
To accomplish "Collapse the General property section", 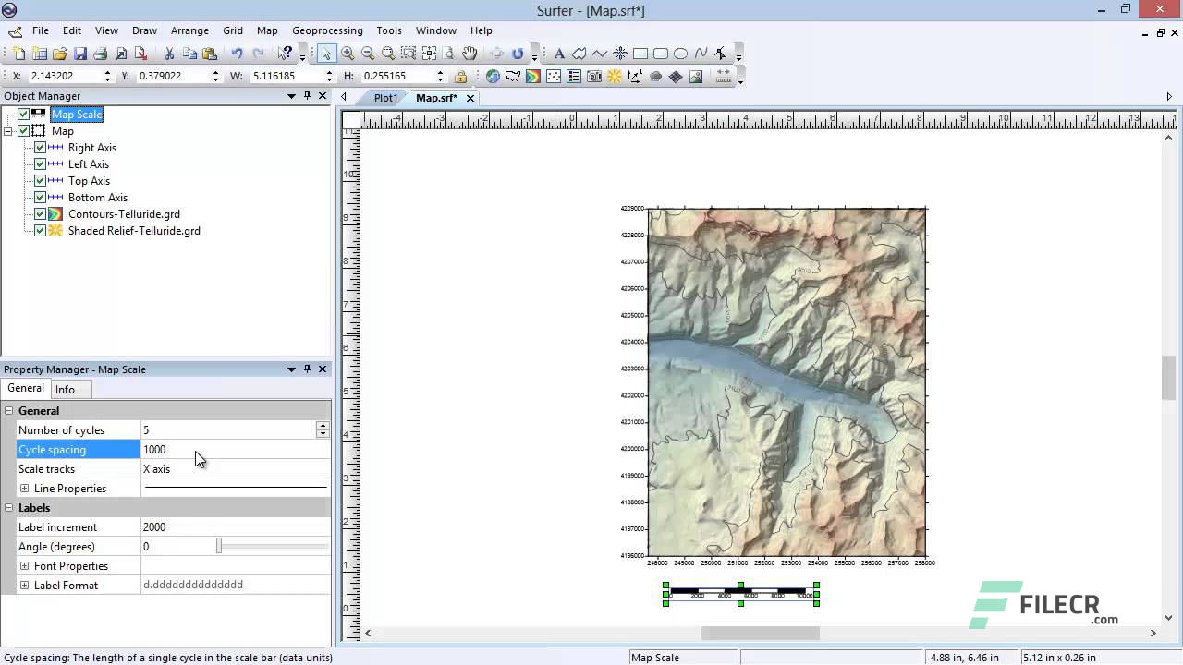I will coord(9,411).
